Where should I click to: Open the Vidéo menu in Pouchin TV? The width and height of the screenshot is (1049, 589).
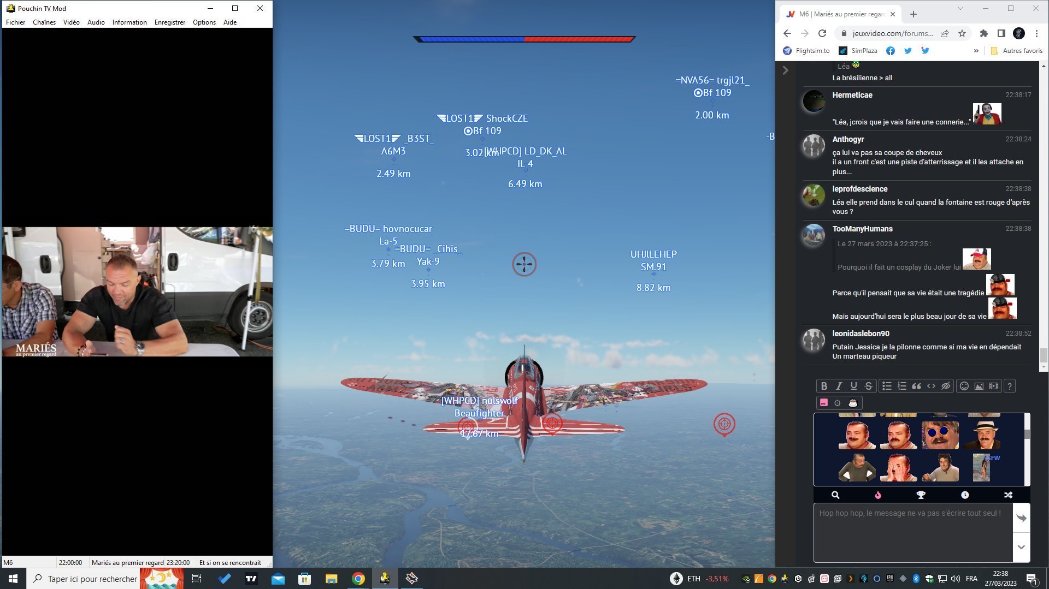(72, 22)
